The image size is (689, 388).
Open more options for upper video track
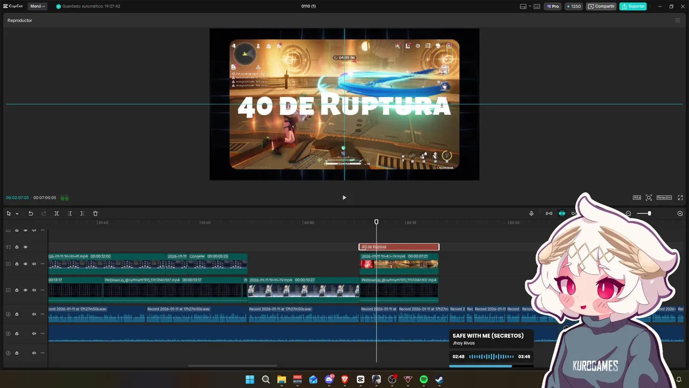[43, 264]
